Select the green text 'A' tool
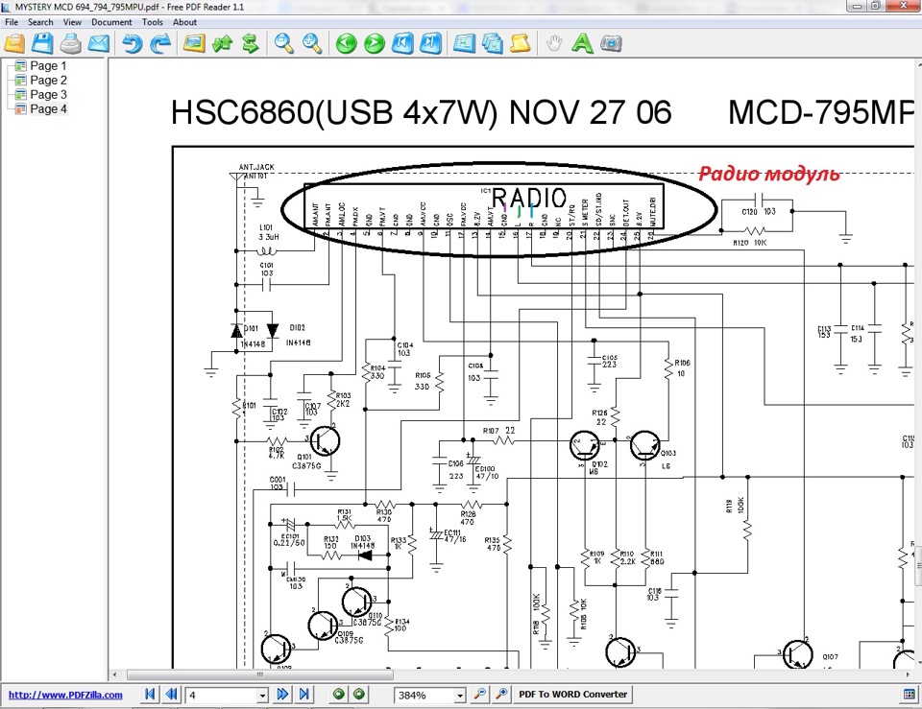The width and height of the screenshot is (922, 709). (x=582, y=43)
